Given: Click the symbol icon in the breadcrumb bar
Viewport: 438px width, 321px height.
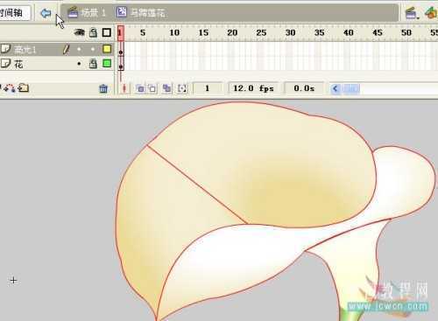Looking at the screenshot, I should (x=122, y=12).
